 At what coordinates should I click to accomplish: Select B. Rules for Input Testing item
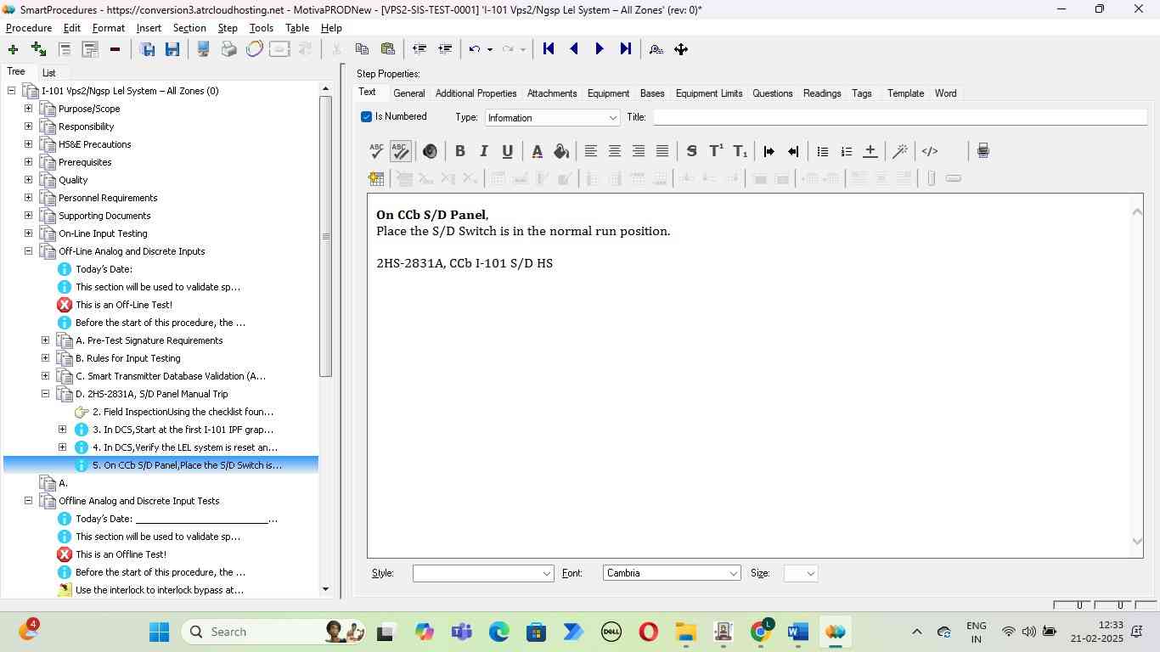[x=127, y=358]
